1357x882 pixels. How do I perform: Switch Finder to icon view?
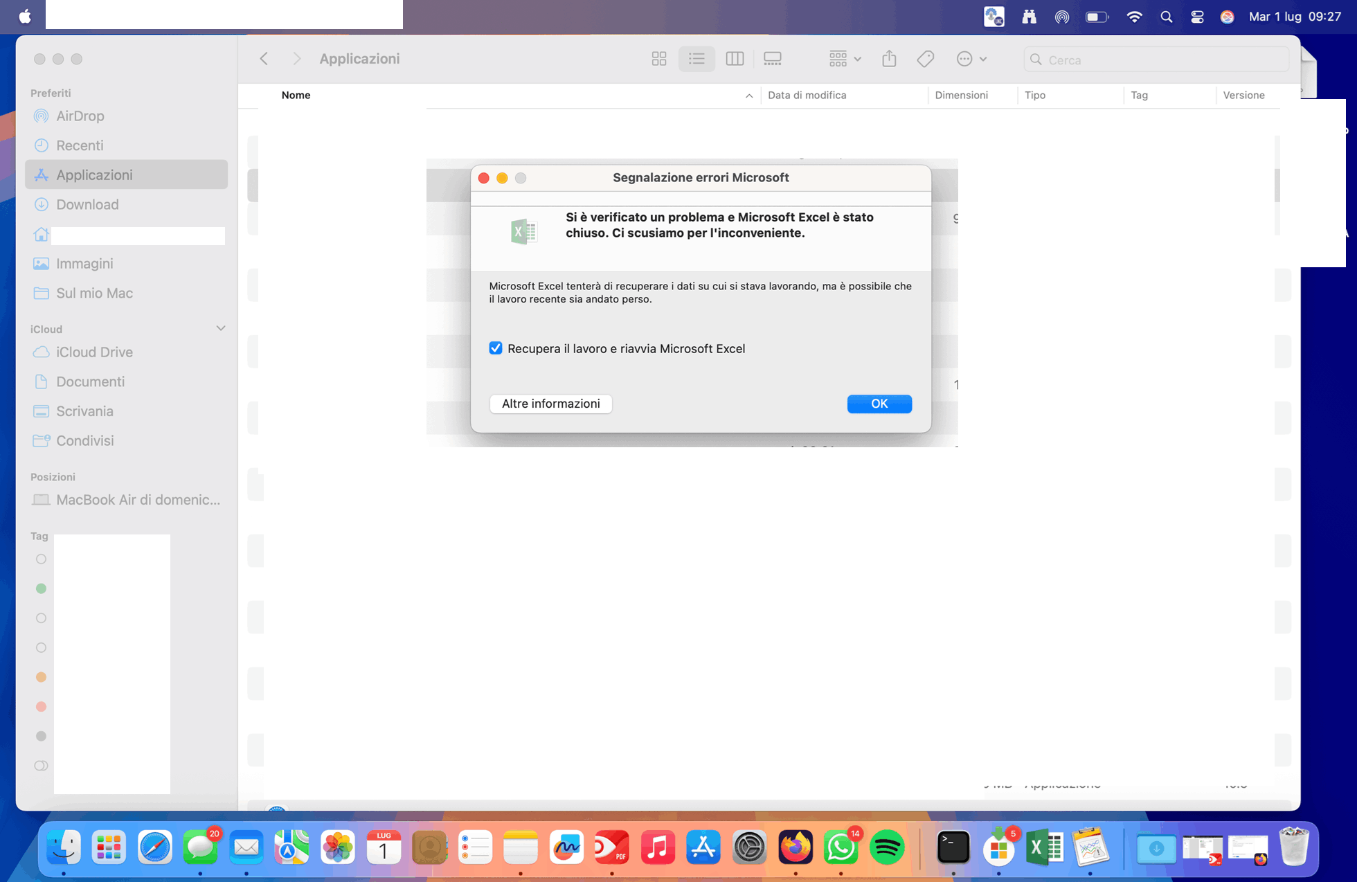click(x=659, y=59)
